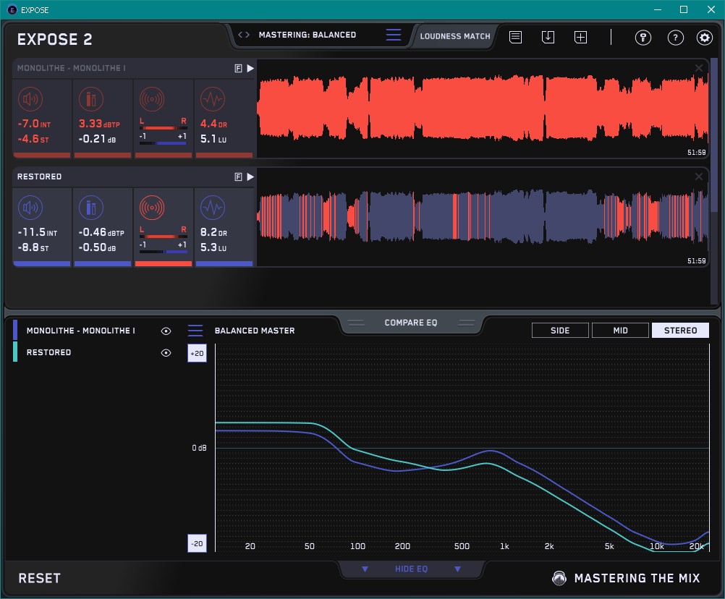
Task: Click loudness speaker icon in Monolithe track
Action: click(x=30, y=99)
